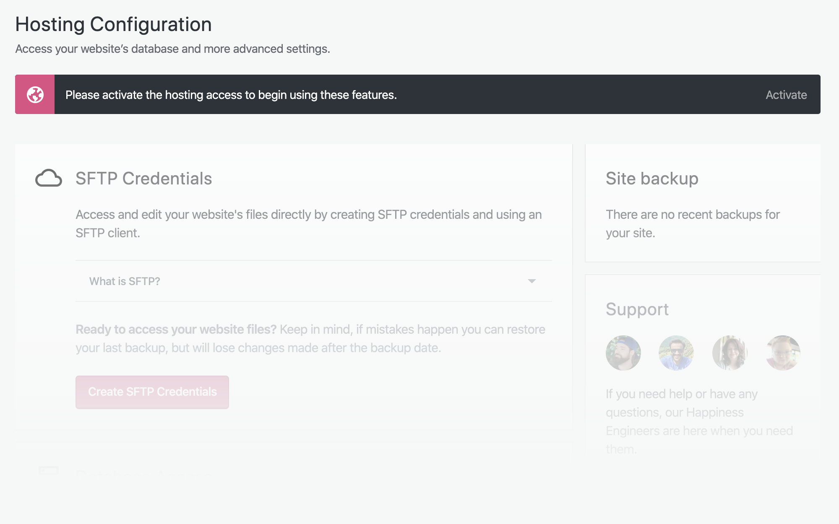Activate hosting access from the banner
The height and width of the screenshot is (524, 839).
pyautogui.click(x=786, y=95)
